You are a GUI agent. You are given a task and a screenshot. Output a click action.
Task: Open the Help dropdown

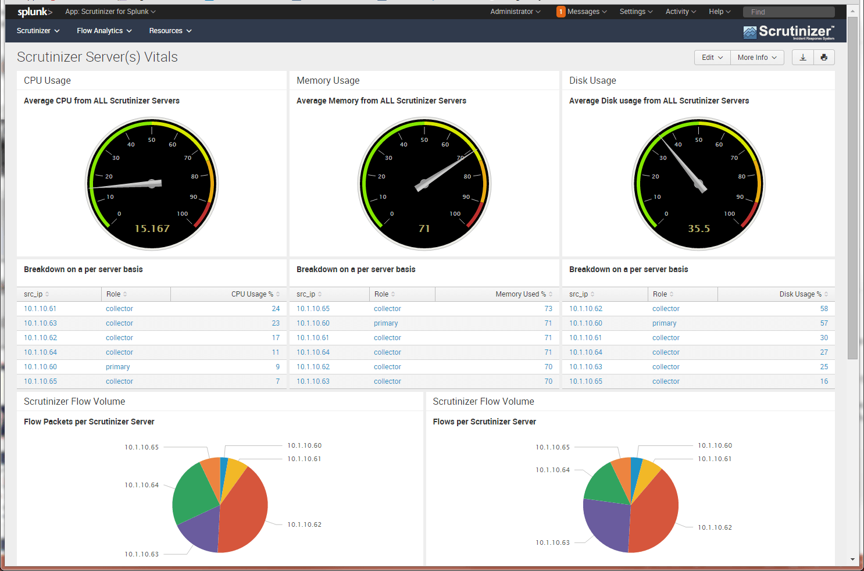point(720,12)
